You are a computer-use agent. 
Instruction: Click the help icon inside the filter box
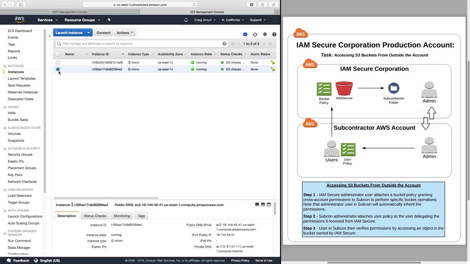pos(224,44)
